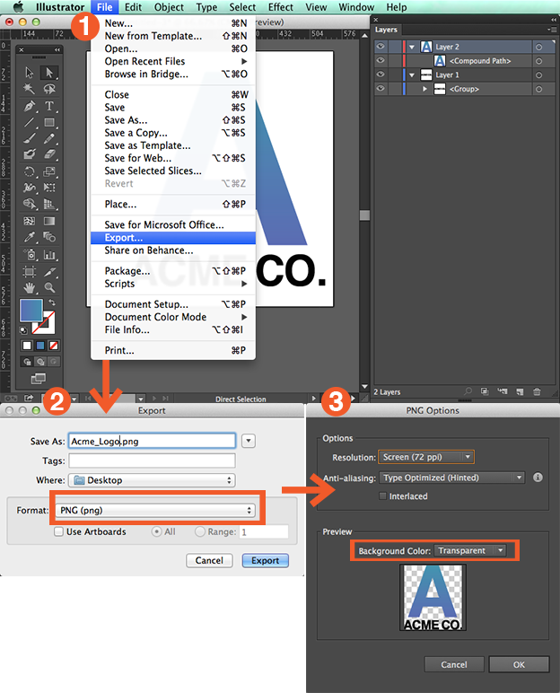Select the Pen tool

tap(30, 106)
